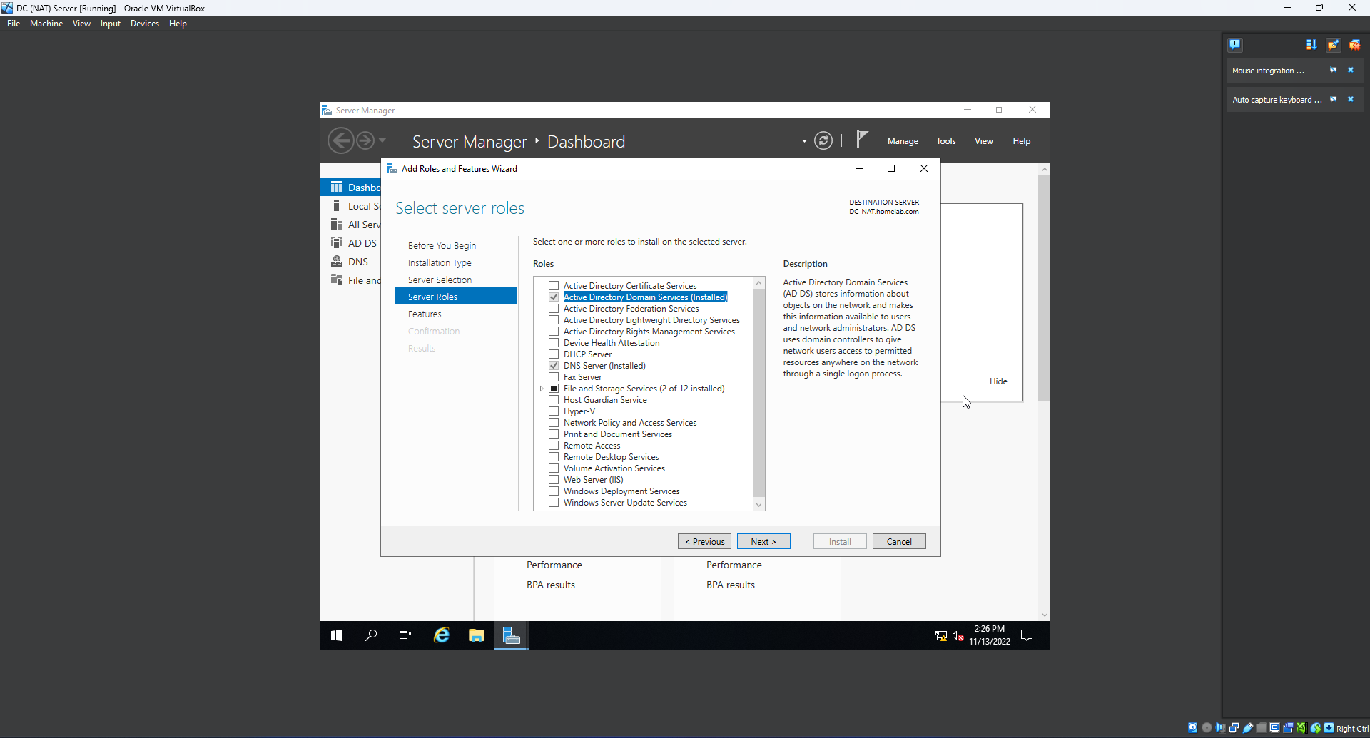Click the shared folders status icon

[x=1261, y=728]
